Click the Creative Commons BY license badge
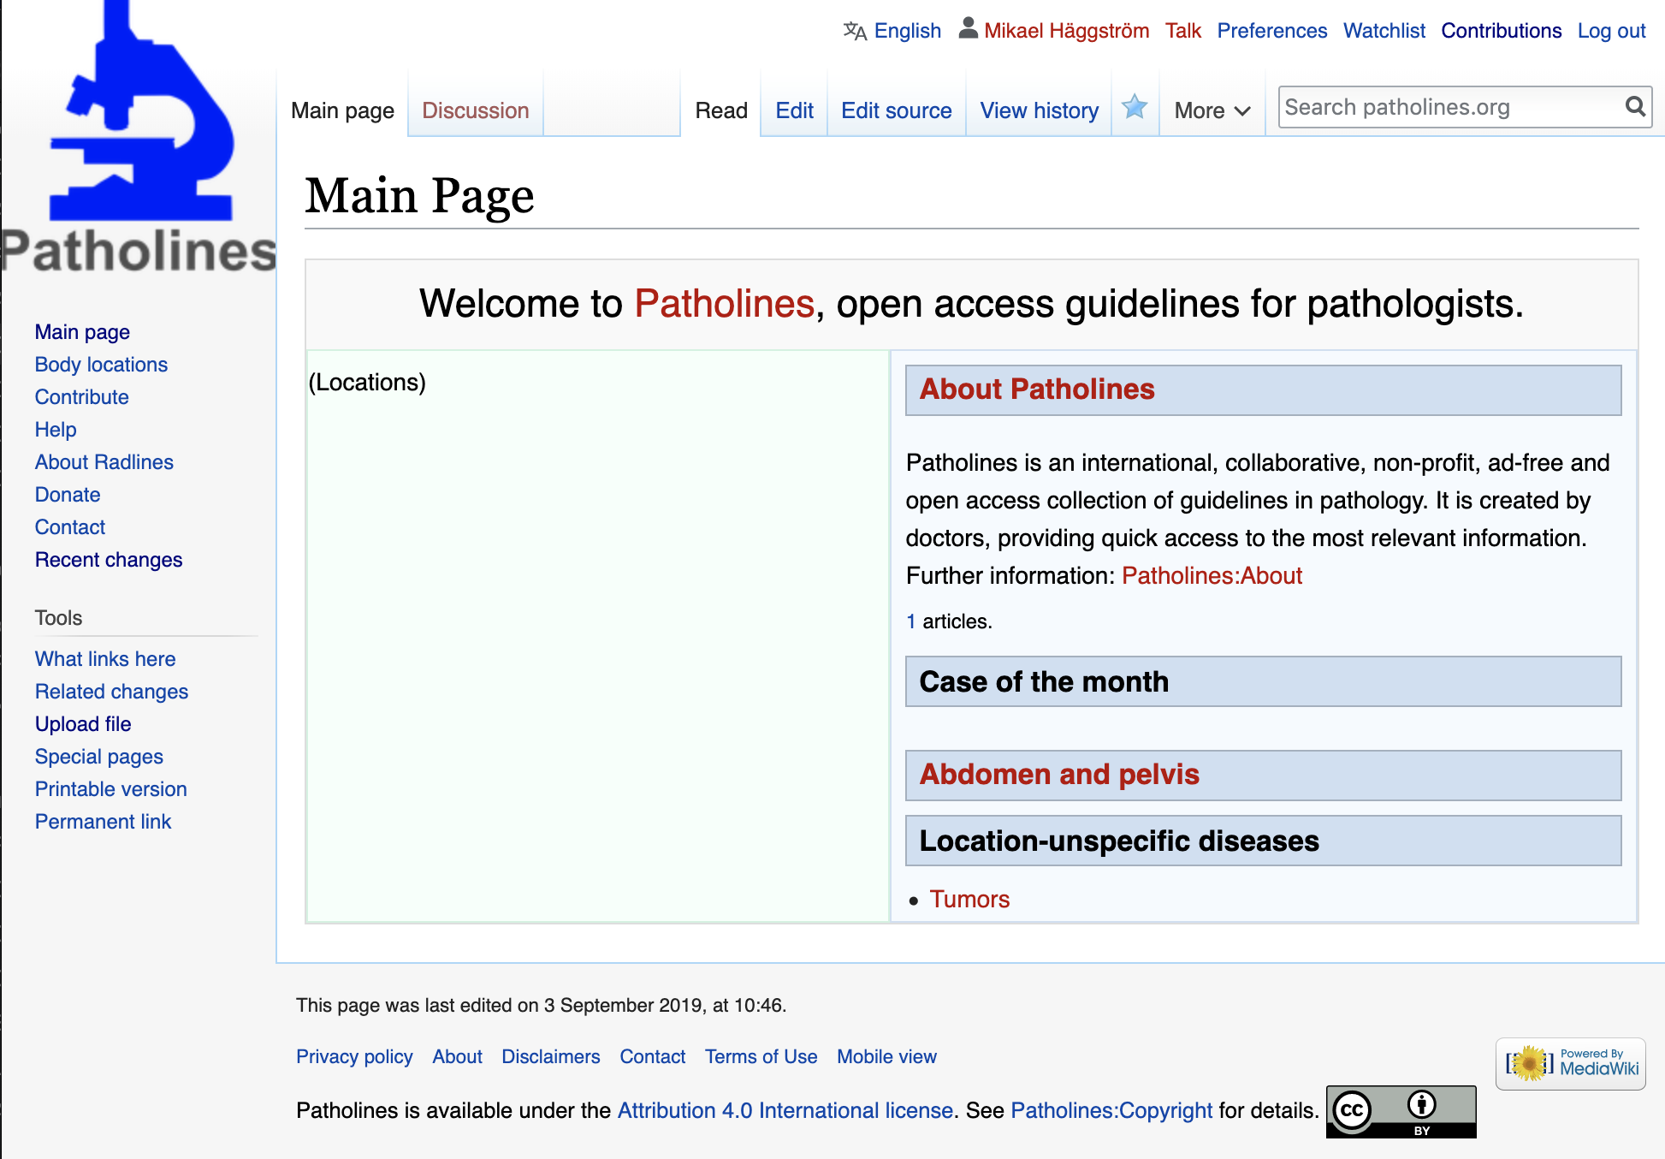This screenshot has height=1159, width=1665. click(x=1401, y=1112)
